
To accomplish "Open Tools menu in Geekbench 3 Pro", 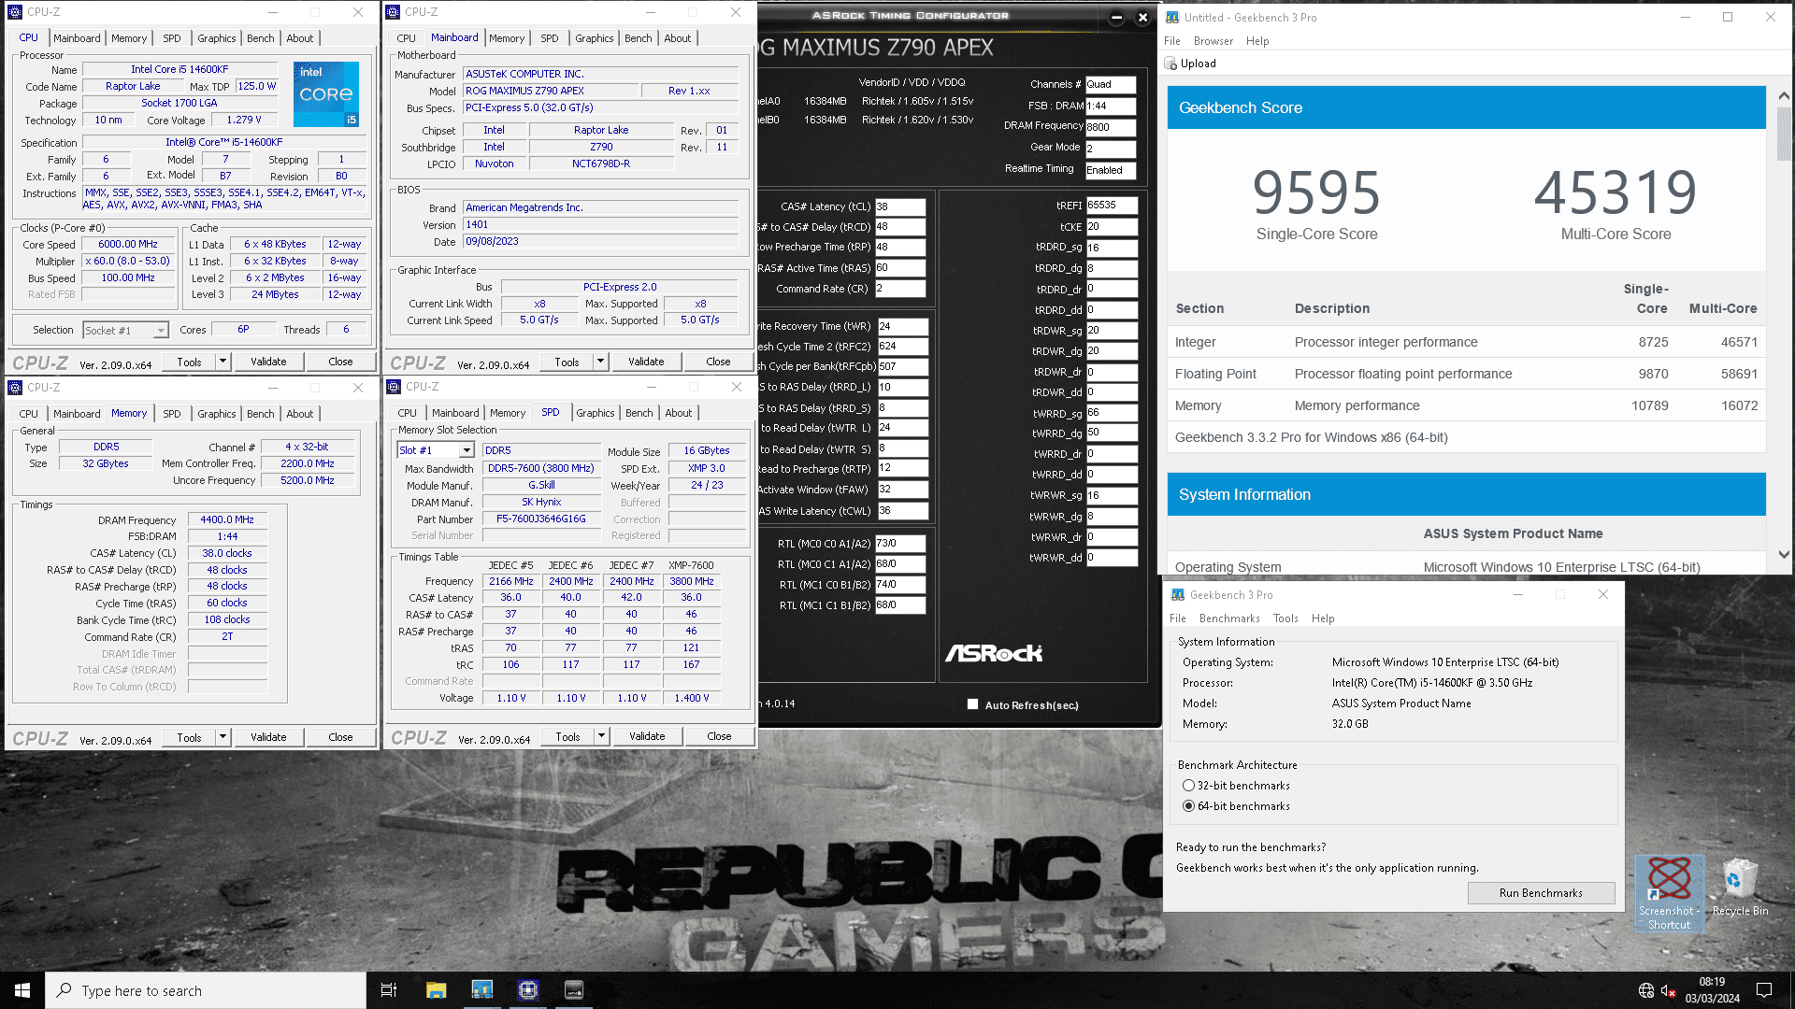I will tap(1285, 618).
